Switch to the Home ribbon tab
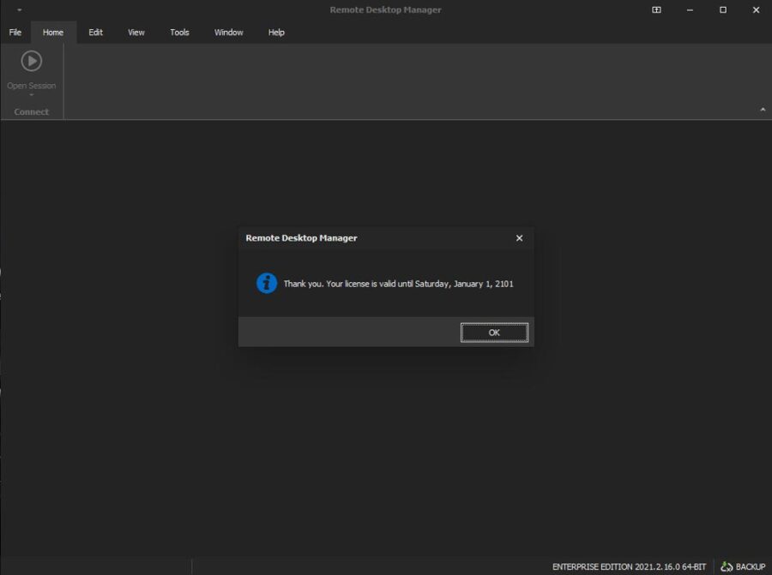 53,33
